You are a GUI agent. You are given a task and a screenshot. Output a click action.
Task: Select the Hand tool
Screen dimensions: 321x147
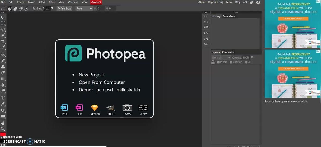(3, 123)
